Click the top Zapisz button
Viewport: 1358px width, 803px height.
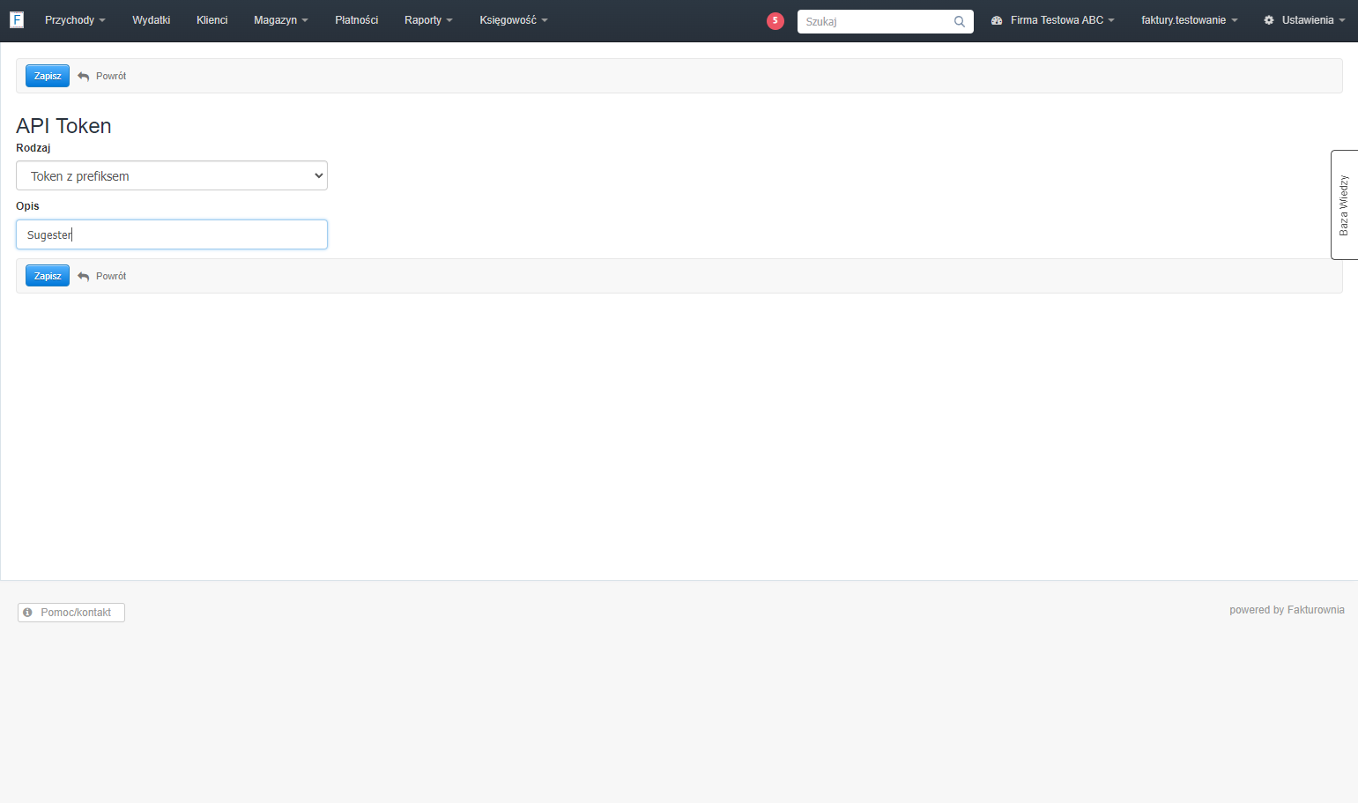click(x=48, y=76)
